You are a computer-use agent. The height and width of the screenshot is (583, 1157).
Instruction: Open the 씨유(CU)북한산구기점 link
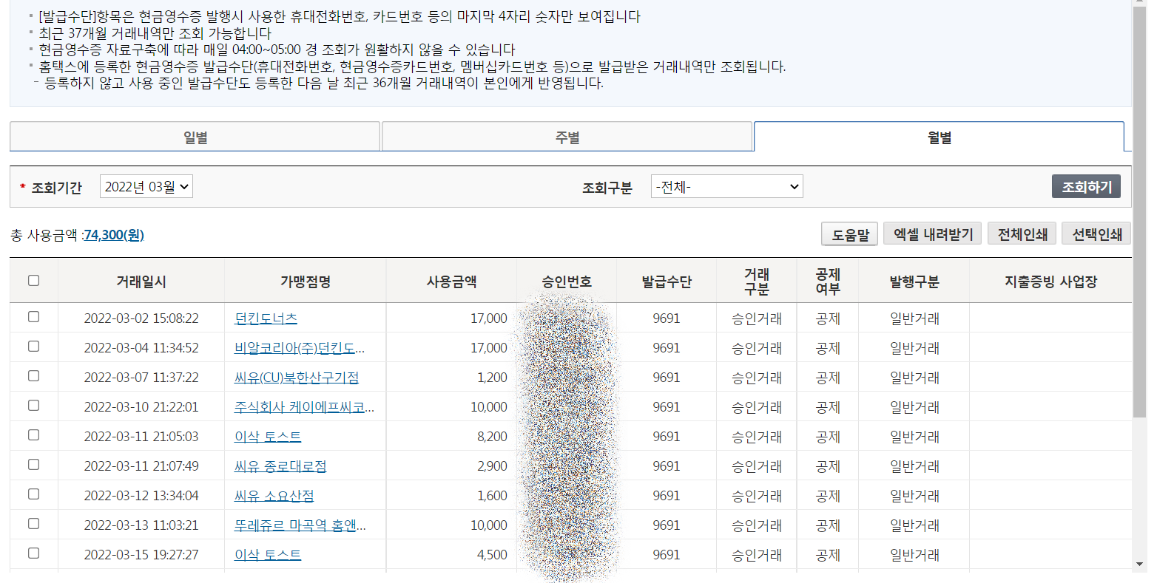pyautogui.click(x=297, y=378)
